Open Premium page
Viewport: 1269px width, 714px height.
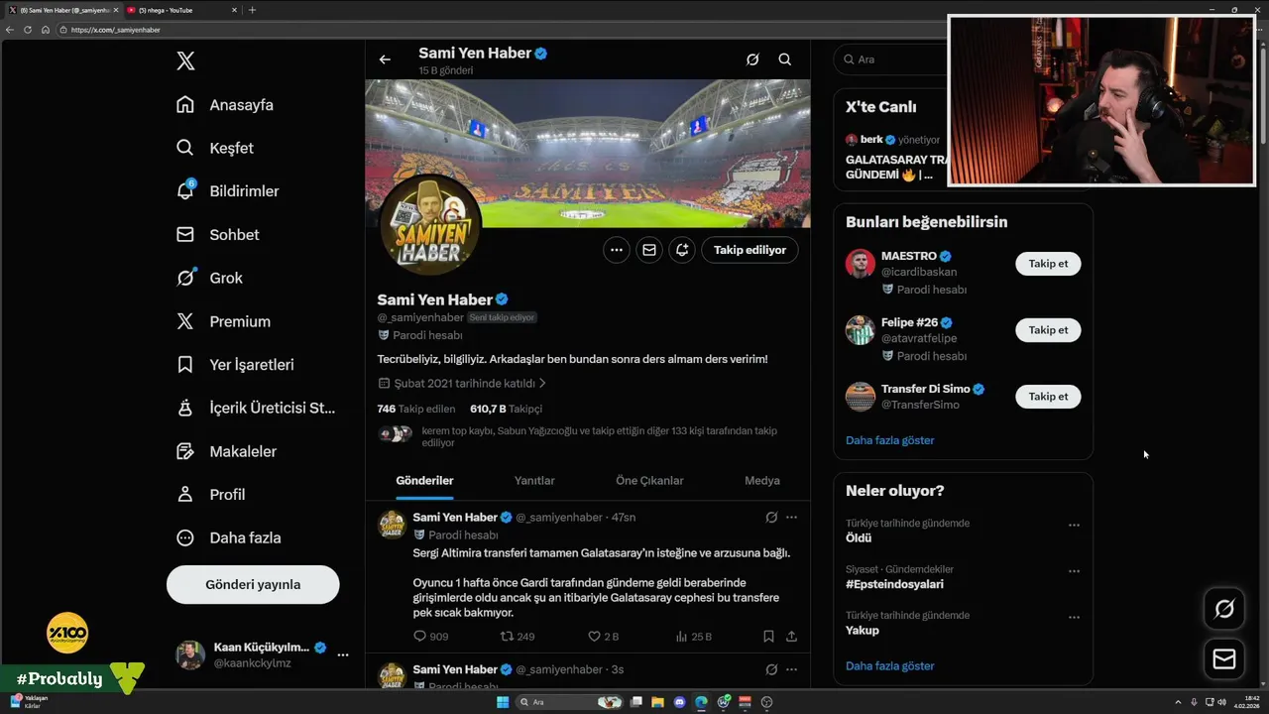pos(223,321)
